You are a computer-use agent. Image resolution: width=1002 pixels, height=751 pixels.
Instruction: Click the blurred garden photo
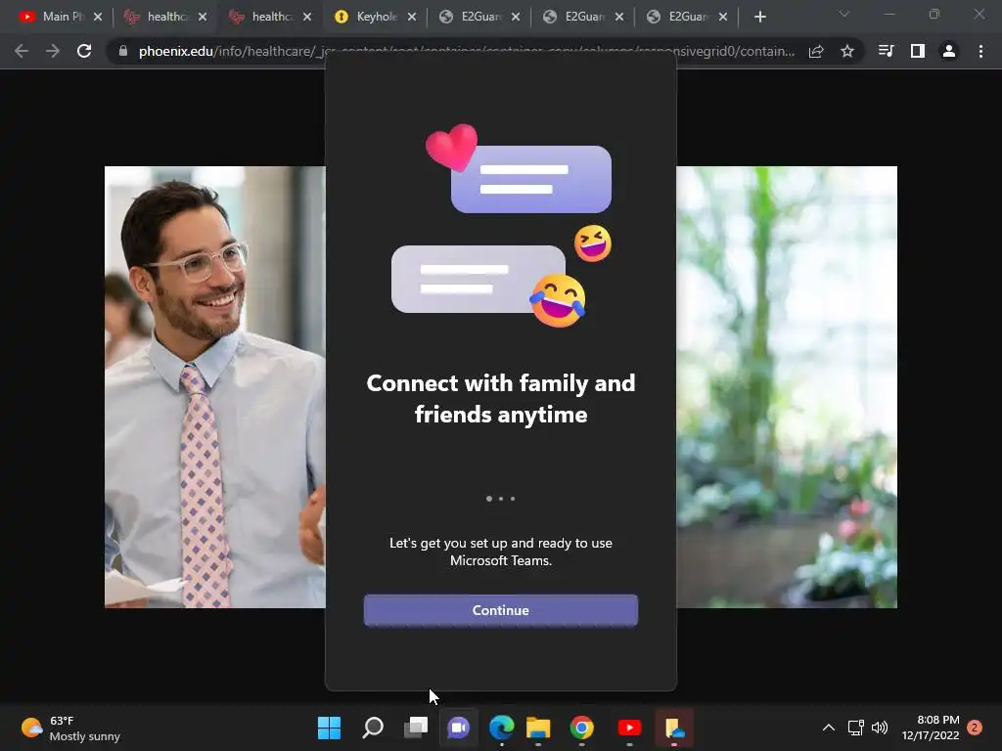(x=787, y=387)
